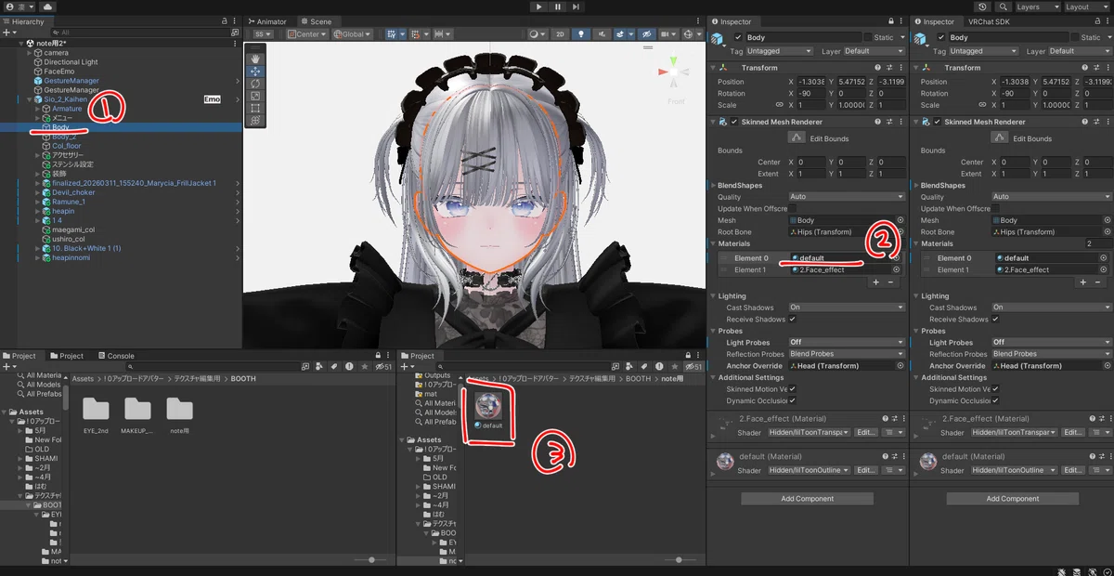Open the Center pivot mode dropdown
The height and width of the screenshot is (576, 1114).
click(307, 33)
